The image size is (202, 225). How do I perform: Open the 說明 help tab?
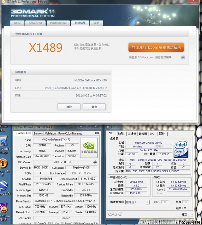(97, 23)
